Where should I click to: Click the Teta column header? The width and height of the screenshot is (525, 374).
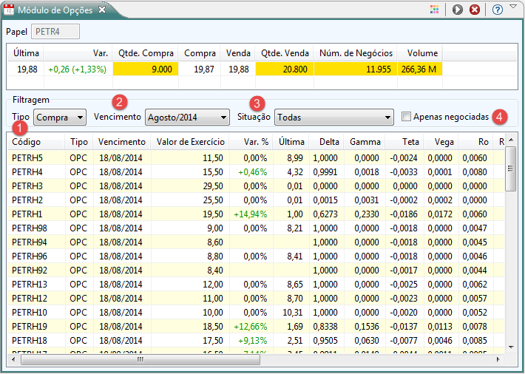[404, 142]
